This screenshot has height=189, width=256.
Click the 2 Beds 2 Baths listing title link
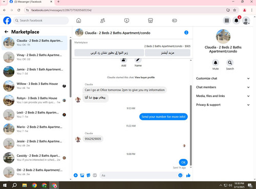click(167, 46)
